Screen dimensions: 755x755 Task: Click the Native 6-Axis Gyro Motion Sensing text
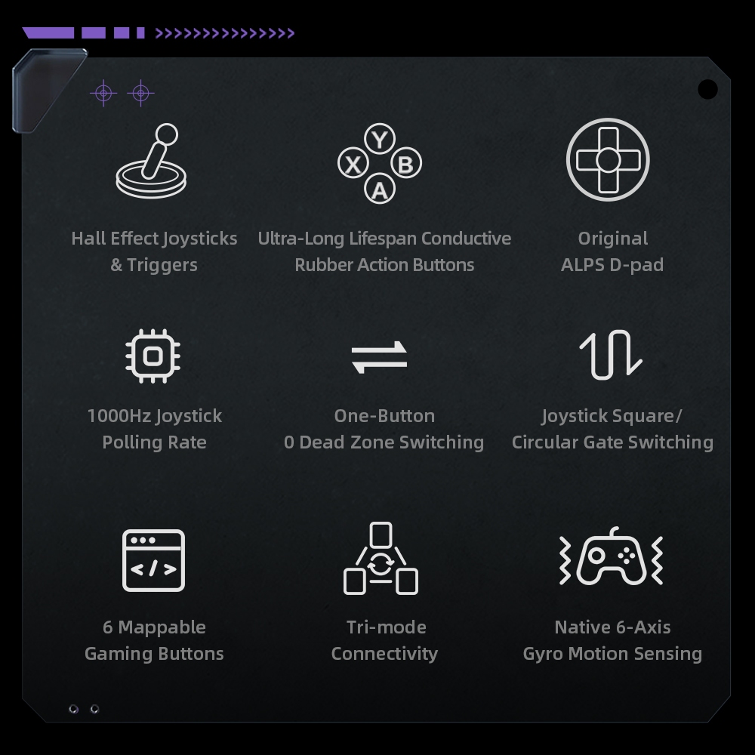[612, 640]
